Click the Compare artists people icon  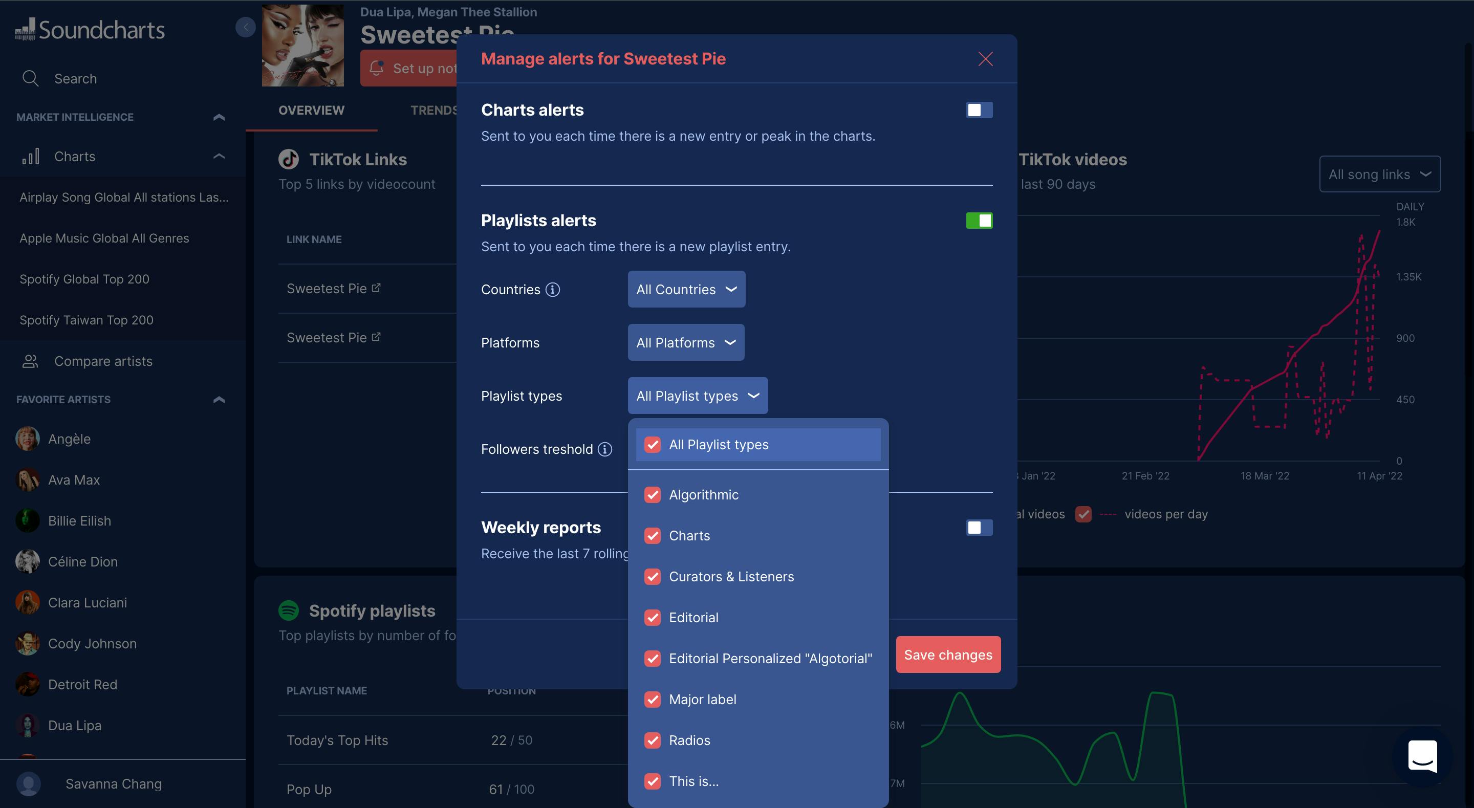pyautogui.click(x=30, y=361)
